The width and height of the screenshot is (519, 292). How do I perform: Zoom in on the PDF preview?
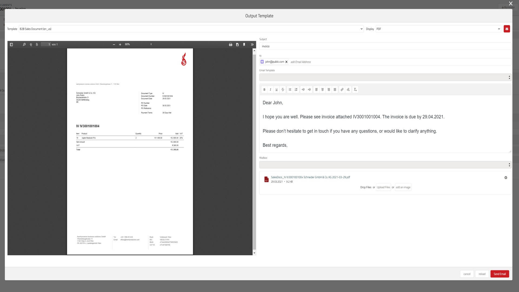click(120, 45)
